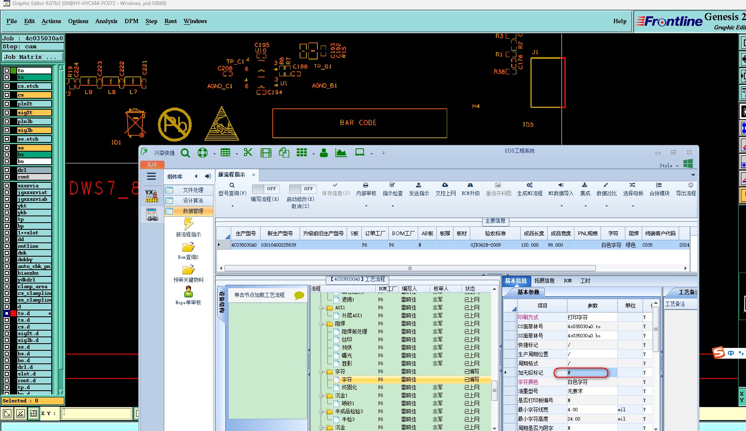Click the green lifebuoy help icon

pyautogui.click(x=203, y=153)
